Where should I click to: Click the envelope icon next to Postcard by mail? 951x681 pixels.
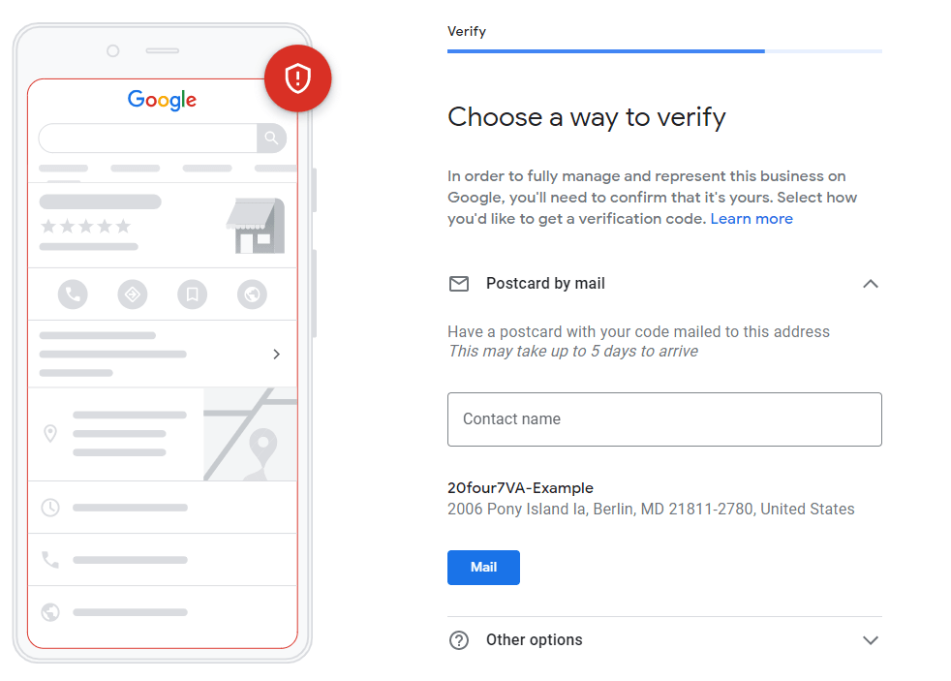click(x=458, y=284)
